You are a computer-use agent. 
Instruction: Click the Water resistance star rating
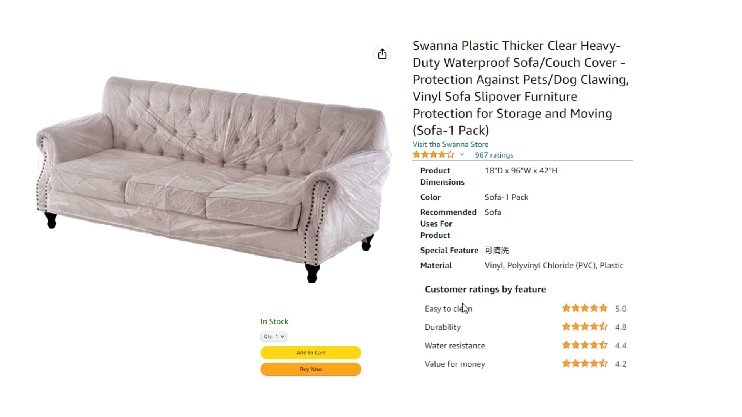[x=585, y=345]
